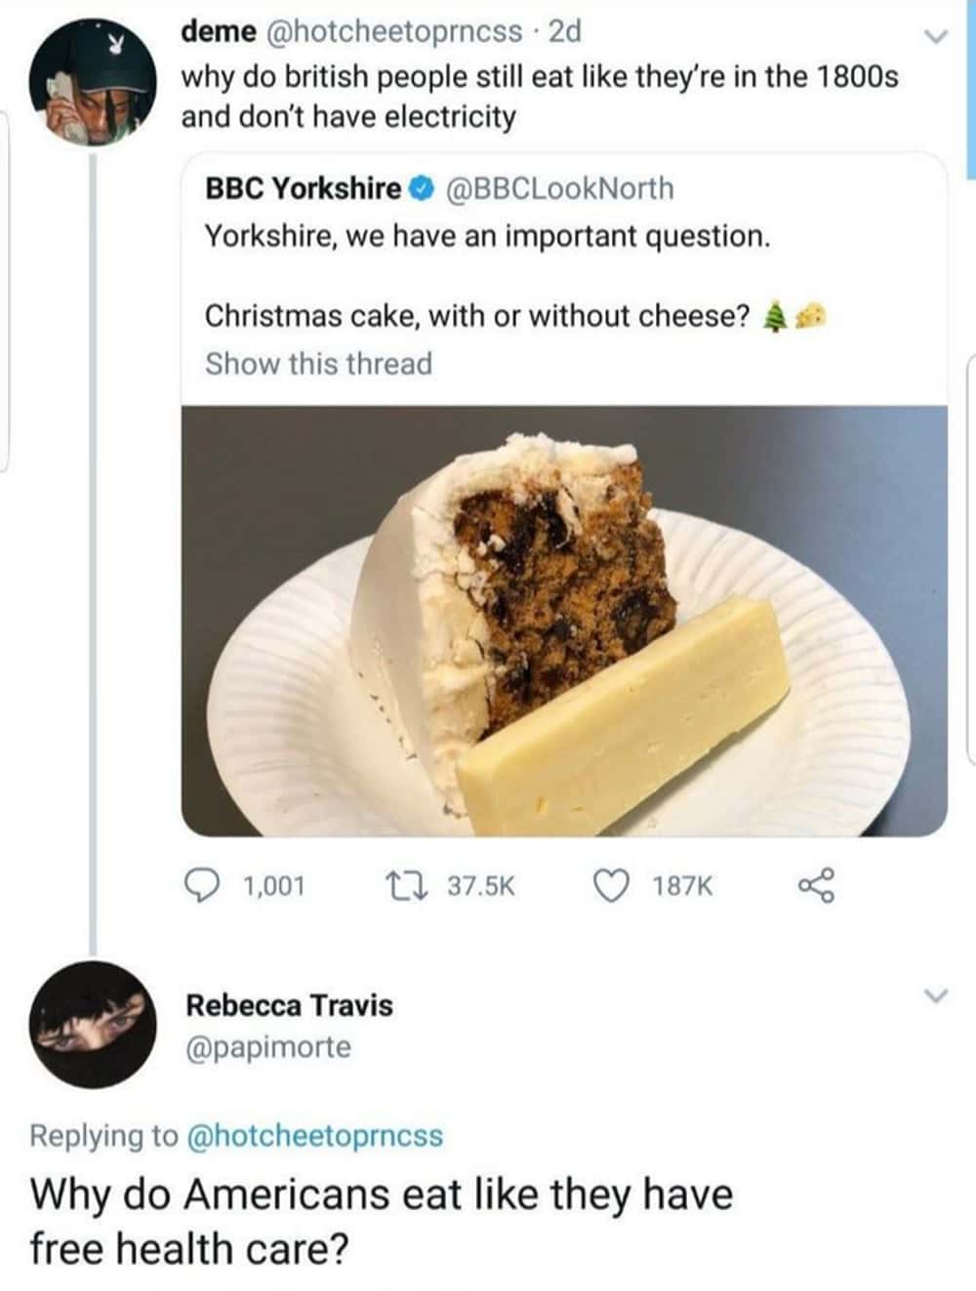
Task: Open @hotcheetoprncss handle in header
Action: coord(394,32)
